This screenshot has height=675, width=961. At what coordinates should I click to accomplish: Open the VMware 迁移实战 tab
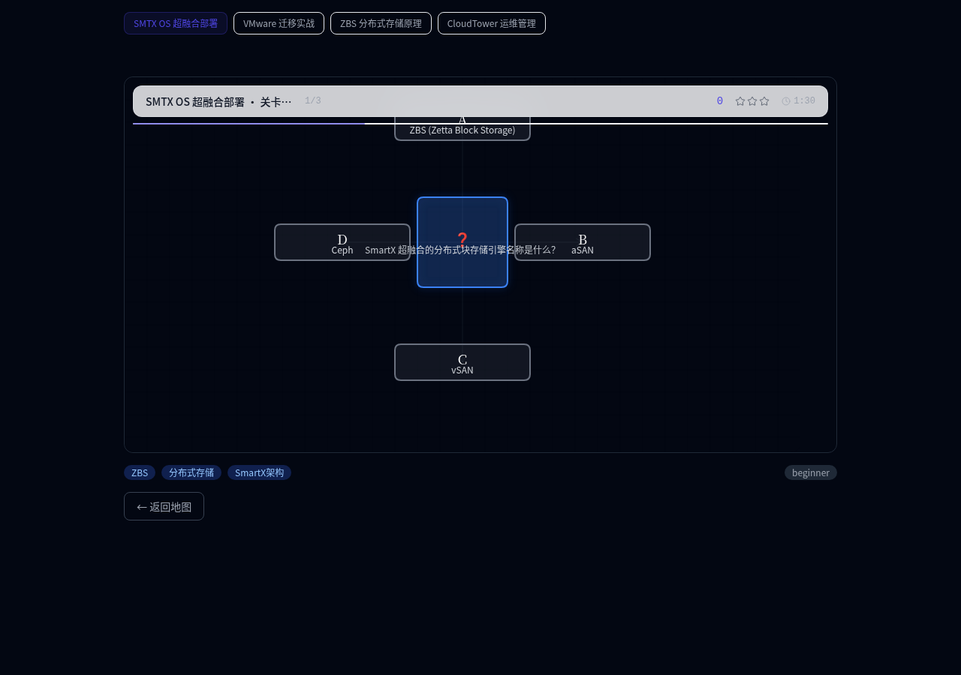click(x=279, y=23)
